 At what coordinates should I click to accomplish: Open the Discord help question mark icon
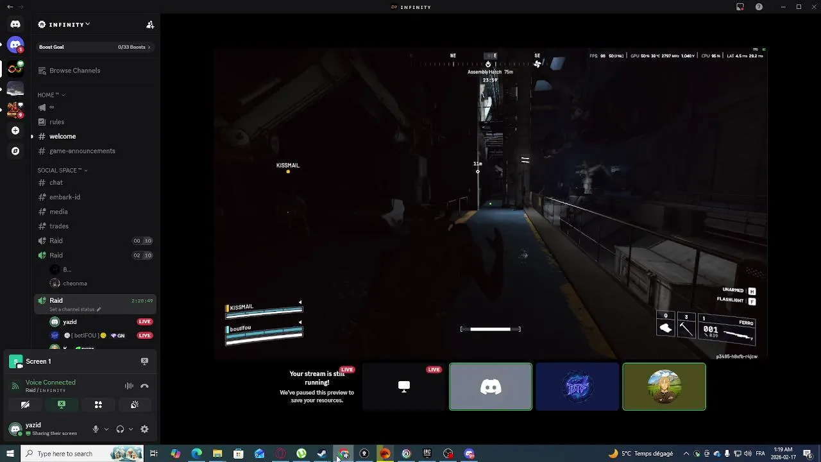point(759,7)
